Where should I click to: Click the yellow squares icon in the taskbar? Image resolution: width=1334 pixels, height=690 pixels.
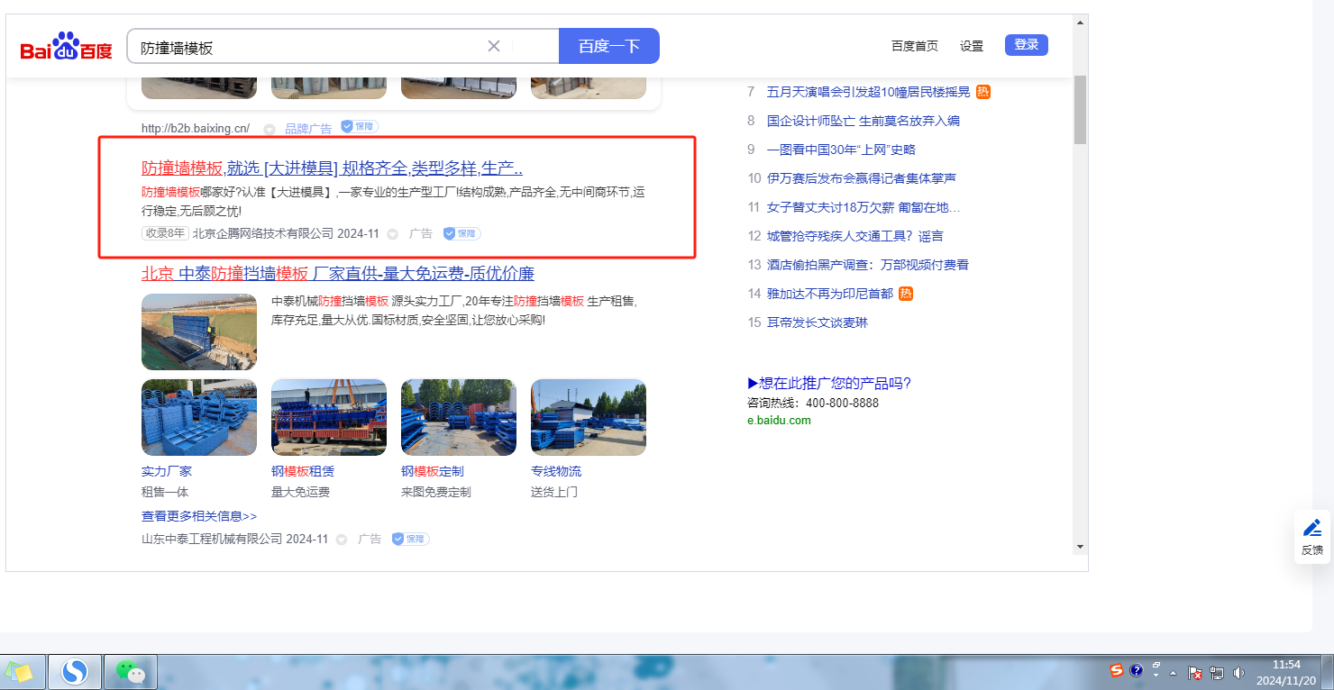pos(20,672)
